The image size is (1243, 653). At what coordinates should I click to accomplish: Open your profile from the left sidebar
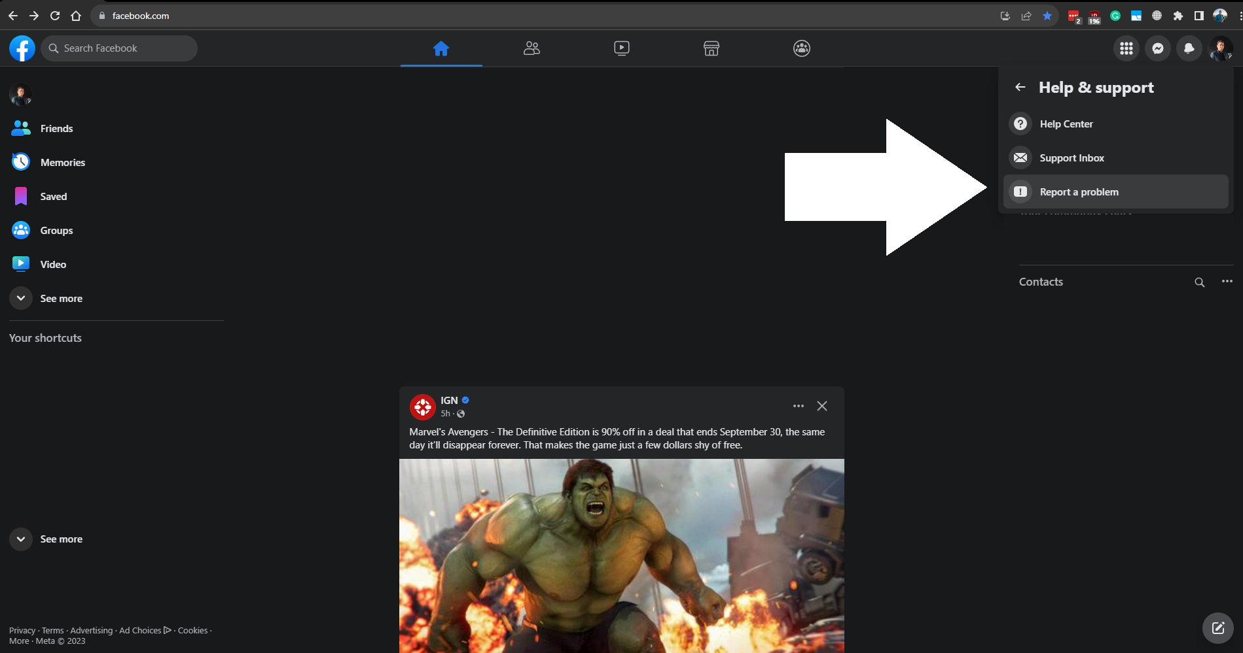pyautogui.click(x=21, y=95)
